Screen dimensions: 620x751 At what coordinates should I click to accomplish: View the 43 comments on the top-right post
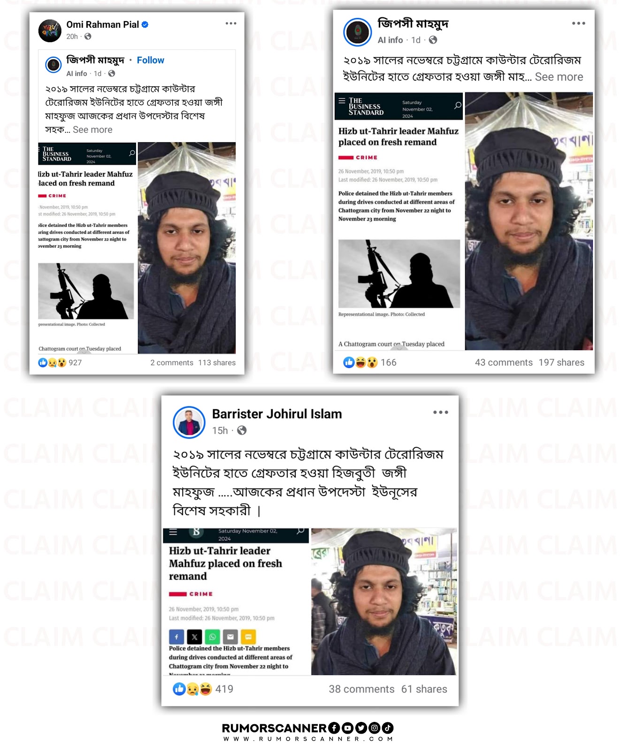pyautogui.click(x=504, y=362)
